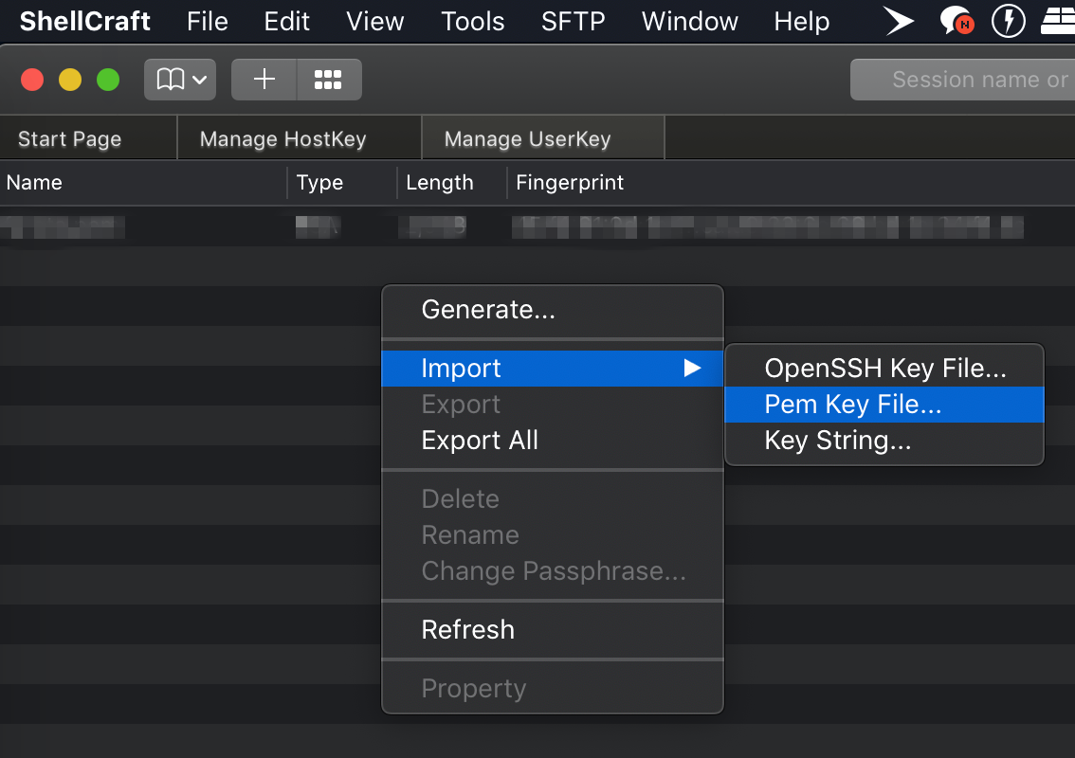Screen dimensions: 1075x758
Task: Open the View menu
Action: click(x=375, y=21)
